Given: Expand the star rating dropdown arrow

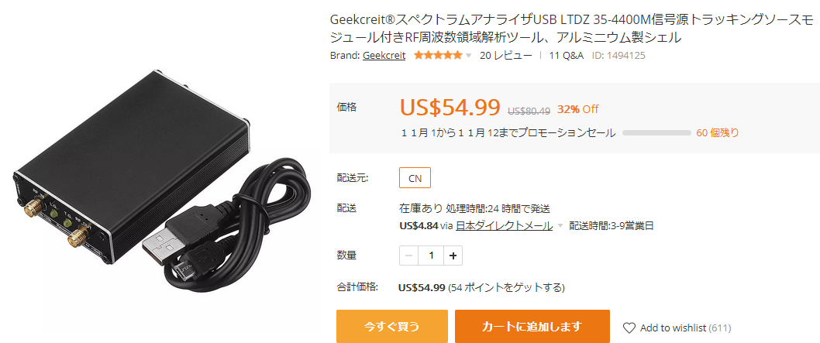Looking at the screenshot, I should pyautogui.click(x=469, y=55).
